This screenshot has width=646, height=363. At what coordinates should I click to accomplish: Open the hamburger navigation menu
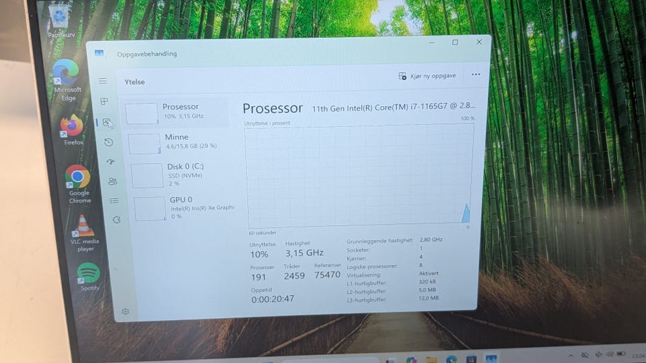click(x=102, y=81)
